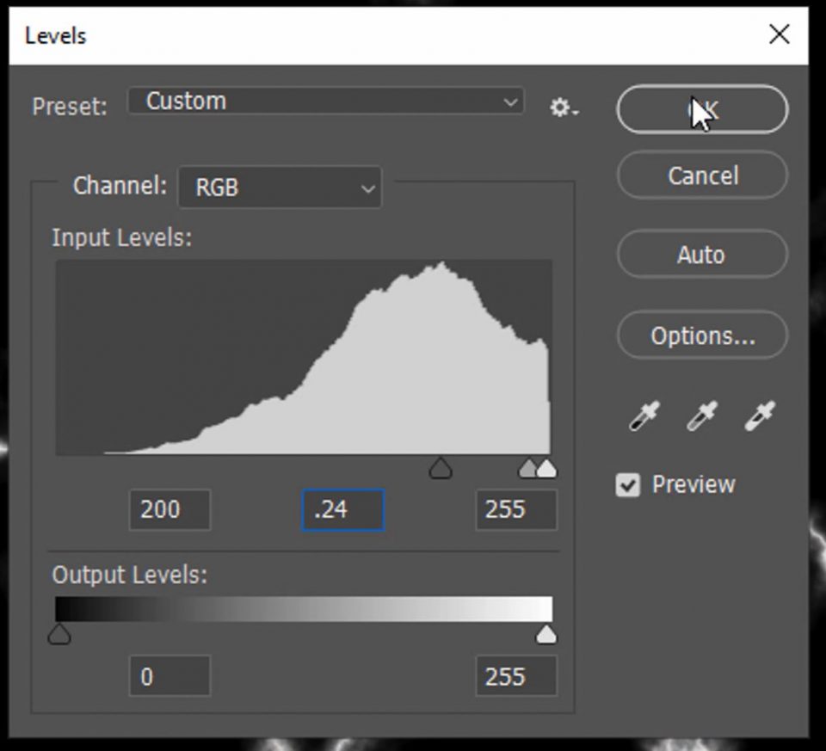826x751 pixels.
Task: Open the Channel dropdown showing RGB
Action: pos(280,188)
